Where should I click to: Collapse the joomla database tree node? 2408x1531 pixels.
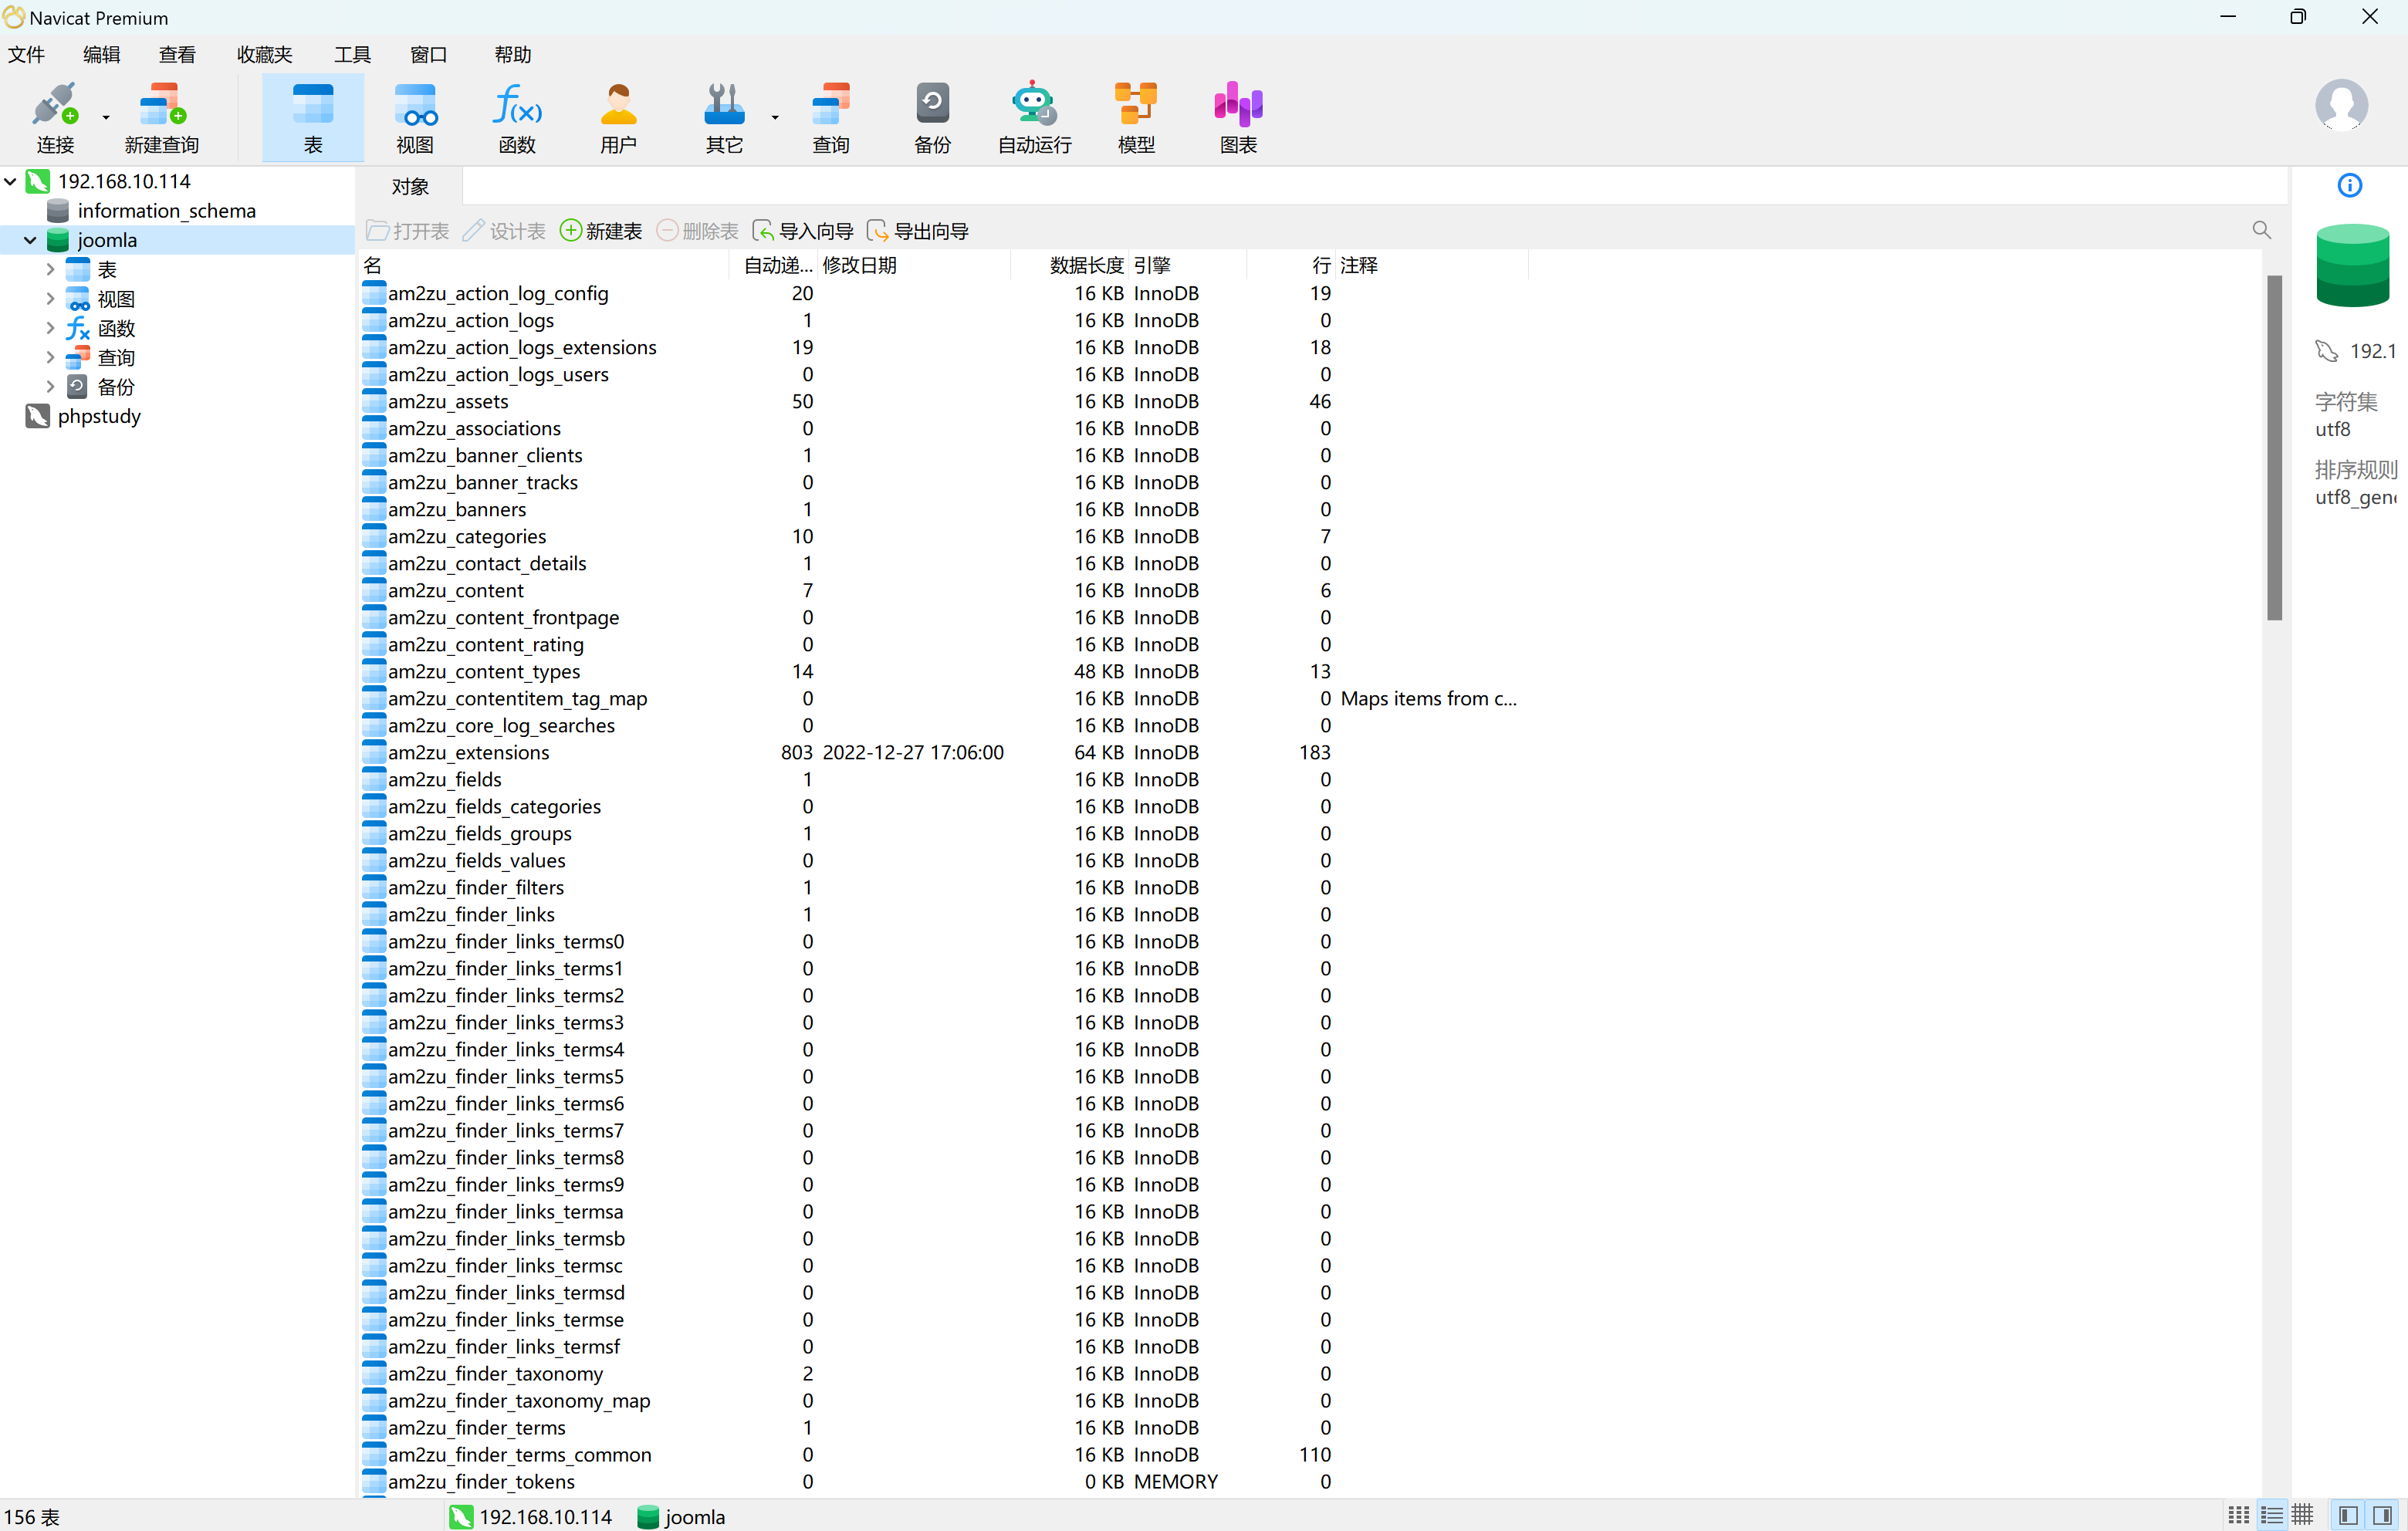30,240
